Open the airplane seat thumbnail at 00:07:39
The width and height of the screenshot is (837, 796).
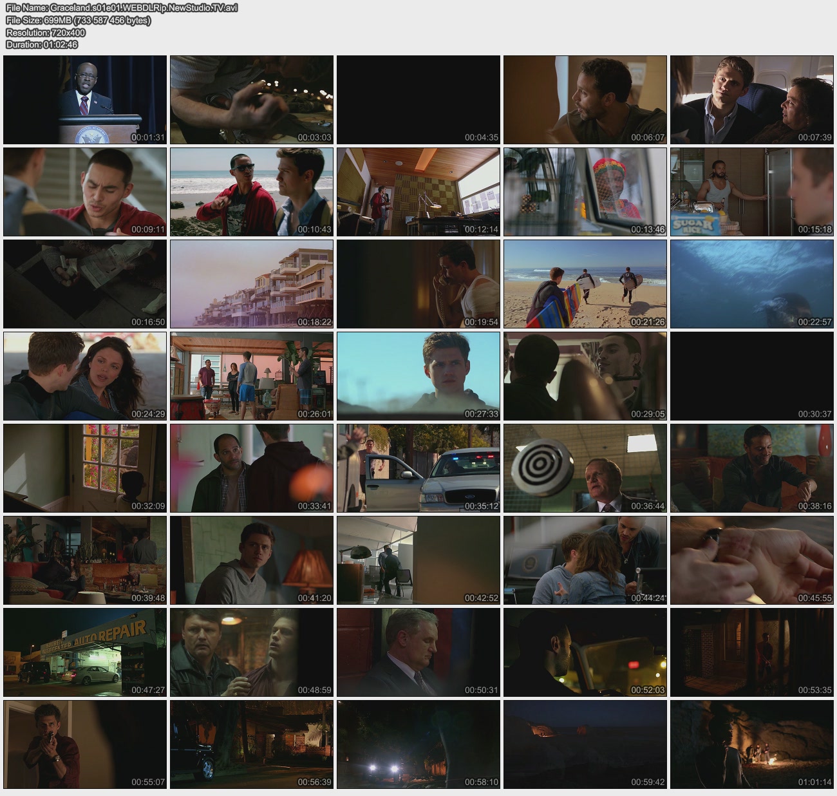(751, 100)
